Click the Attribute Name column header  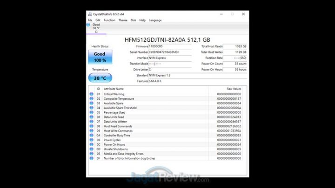pos(114,89)
